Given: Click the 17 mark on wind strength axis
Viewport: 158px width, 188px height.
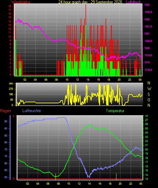Looking at the screenshot, I should pyautogui.click(x=10, y=10).
